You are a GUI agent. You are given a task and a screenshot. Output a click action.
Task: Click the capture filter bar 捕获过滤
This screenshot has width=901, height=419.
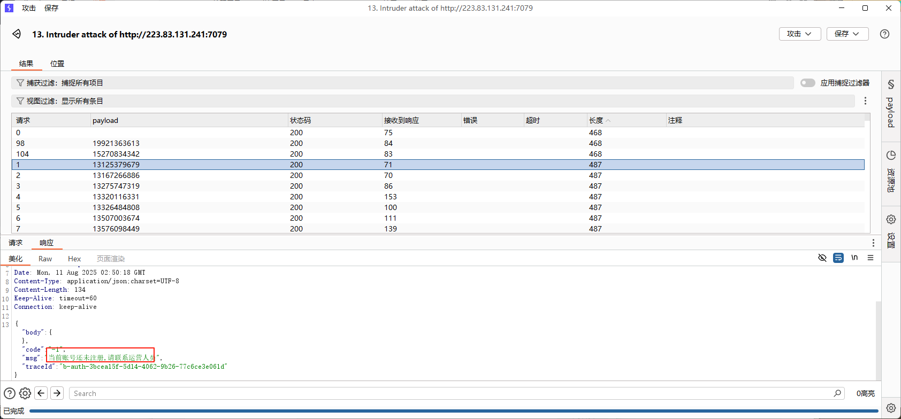coord(402,83)
